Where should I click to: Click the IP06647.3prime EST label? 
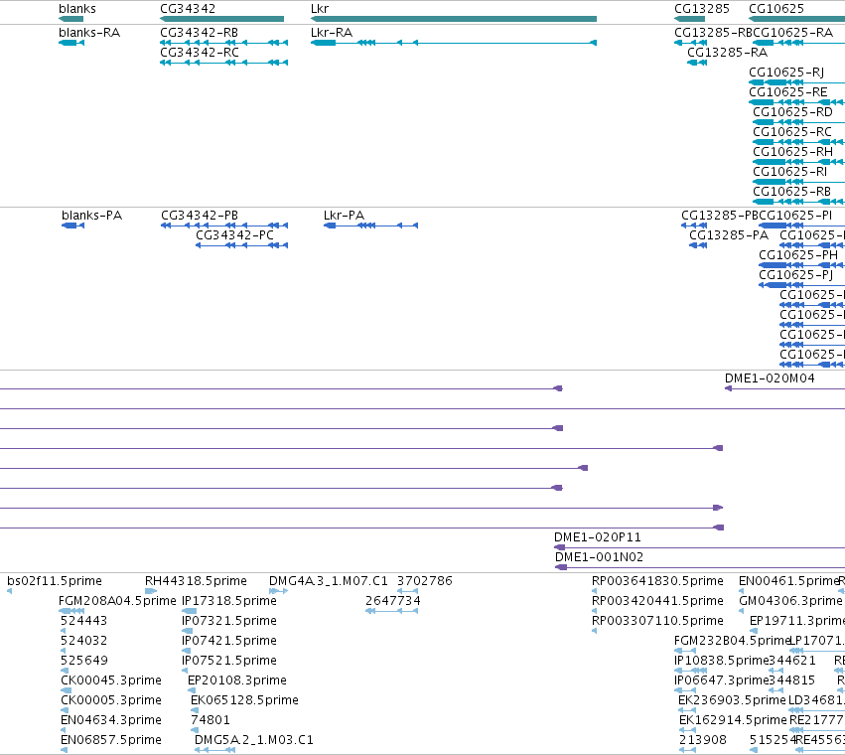coord(721,681)
